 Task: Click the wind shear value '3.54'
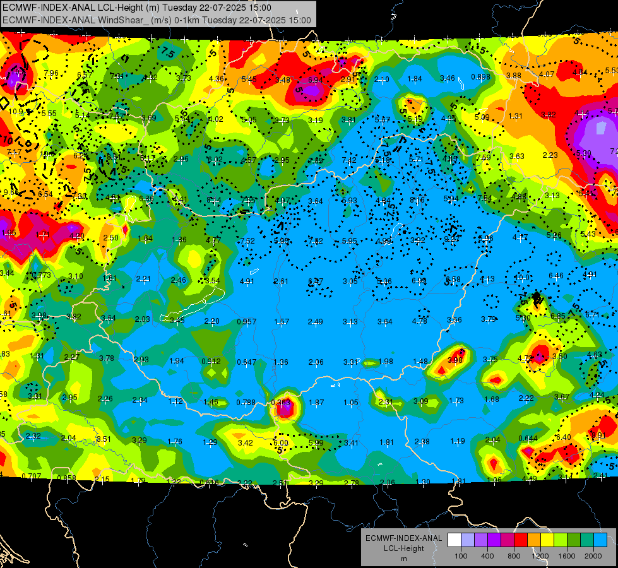pyautogui.click(x=213, y=281)
